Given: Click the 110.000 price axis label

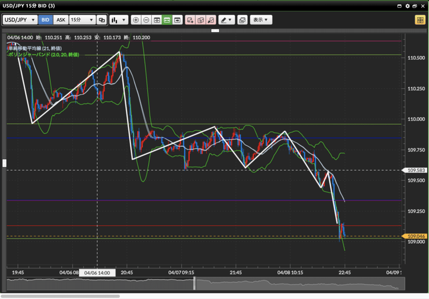Looking at the screenshot, I should pyautogui.click(x=416, y=119).
